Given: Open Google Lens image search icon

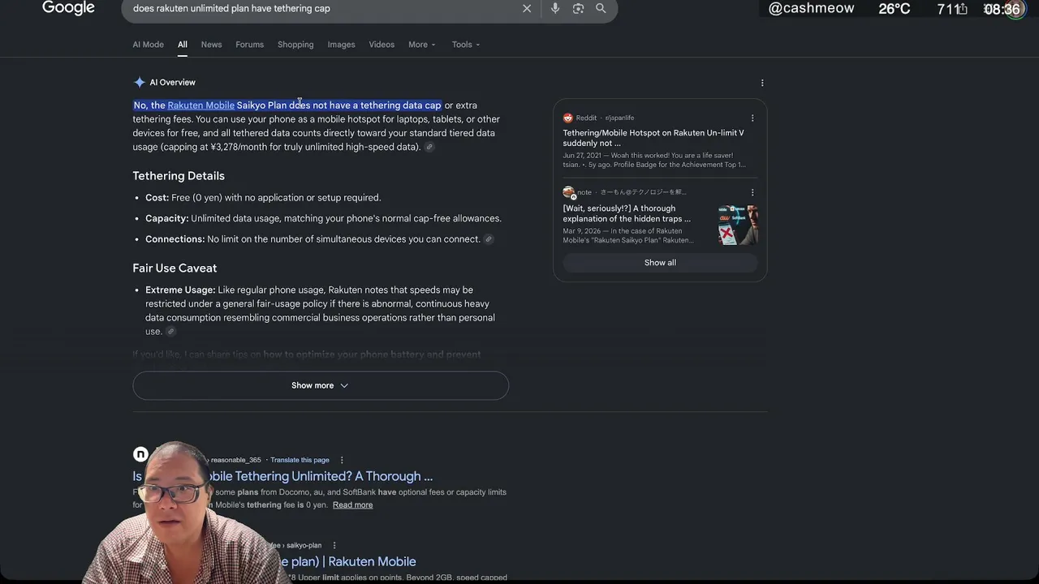Looking at the screenshot, I should (x=578, y=8).
